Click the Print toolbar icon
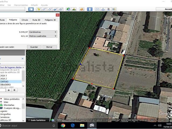Screen dimensions: 172x129 (103, 9)
